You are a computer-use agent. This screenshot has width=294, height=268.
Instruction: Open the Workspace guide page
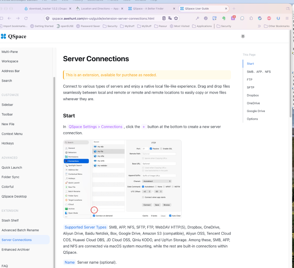(x=10, y=61)
